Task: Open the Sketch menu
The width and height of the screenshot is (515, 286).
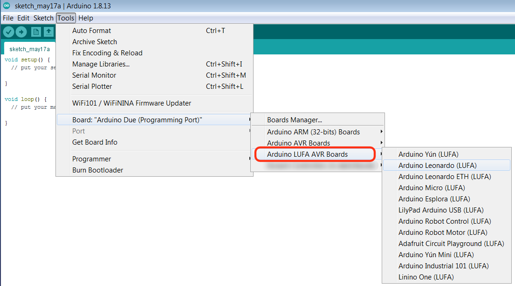Action: click(x=43, y=18)
